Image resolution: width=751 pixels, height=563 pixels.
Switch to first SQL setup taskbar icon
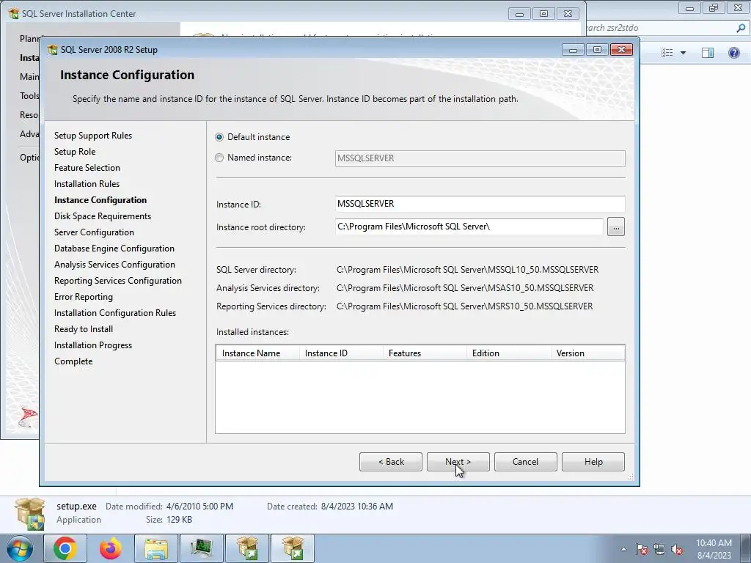[x=247, y=548]
